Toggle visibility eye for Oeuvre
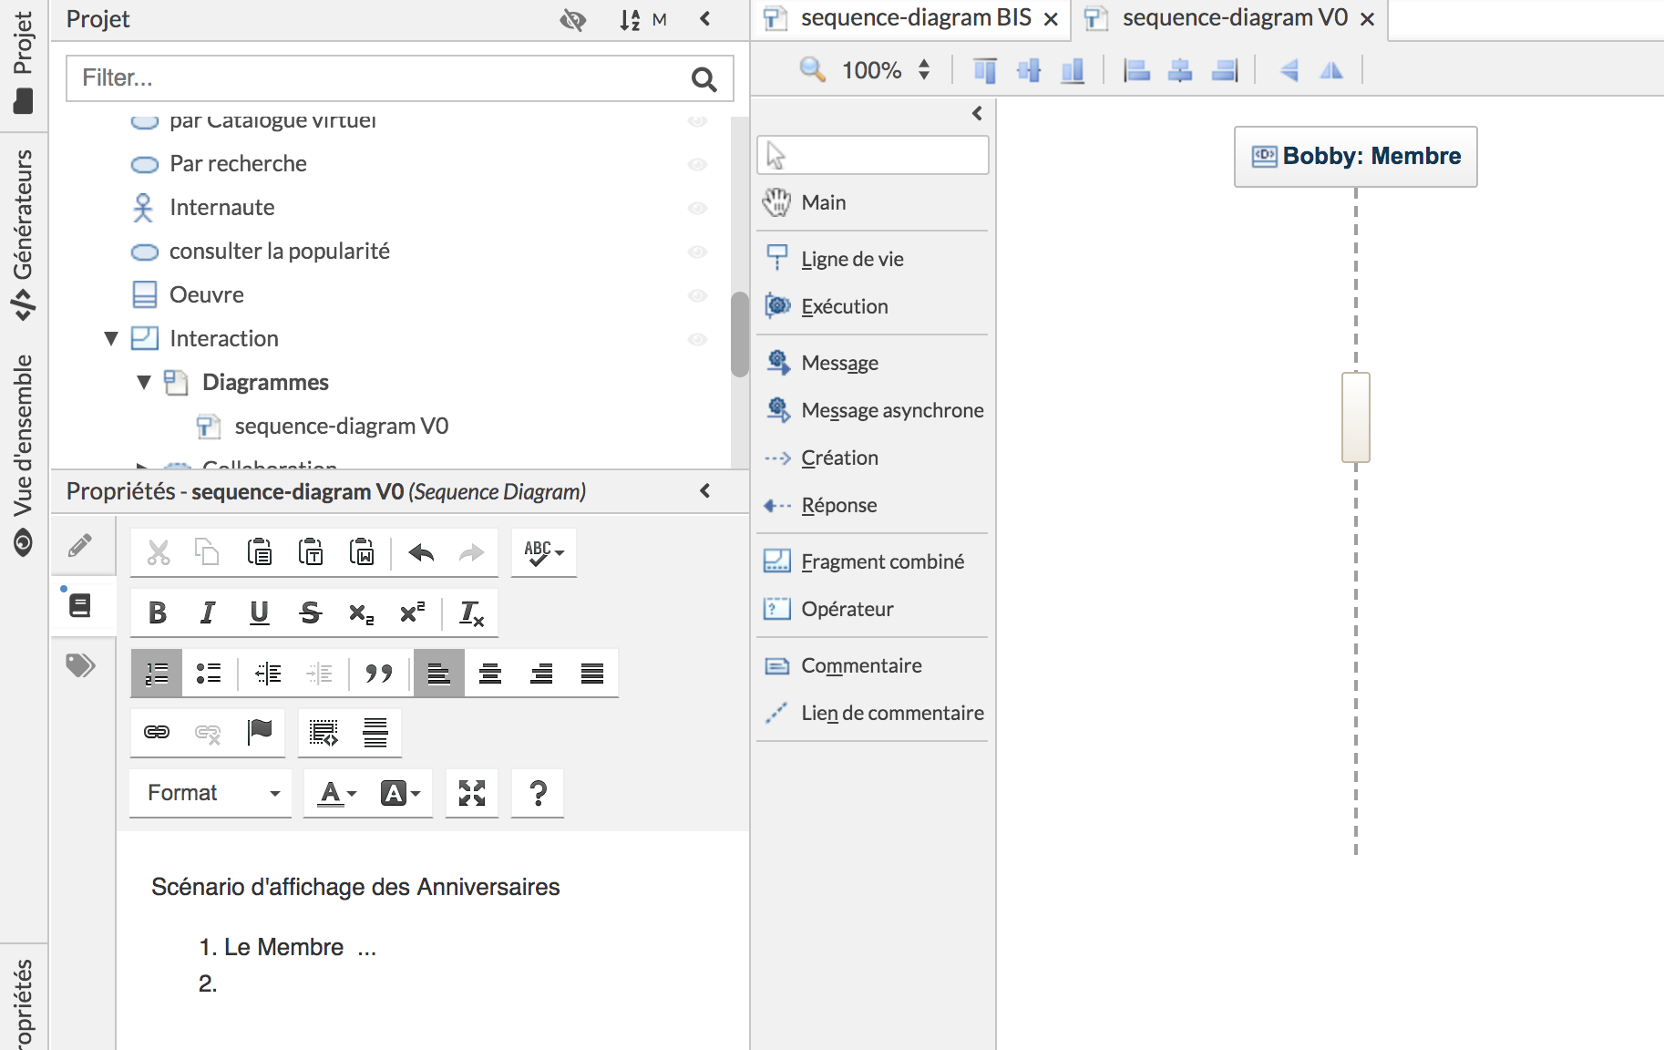This screenshot has height=1050, width=1664. tap(697, 295)
